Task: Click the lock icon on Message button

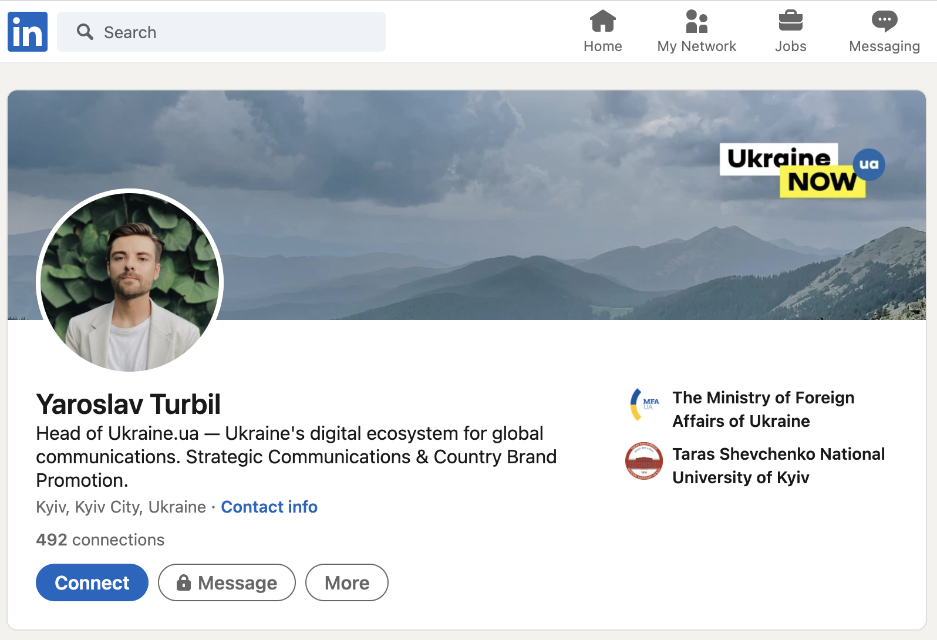Action: [184, 582]
